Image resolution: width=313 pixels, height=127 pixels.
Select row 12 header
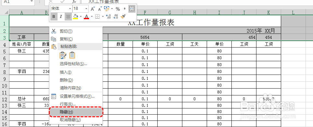5,99
